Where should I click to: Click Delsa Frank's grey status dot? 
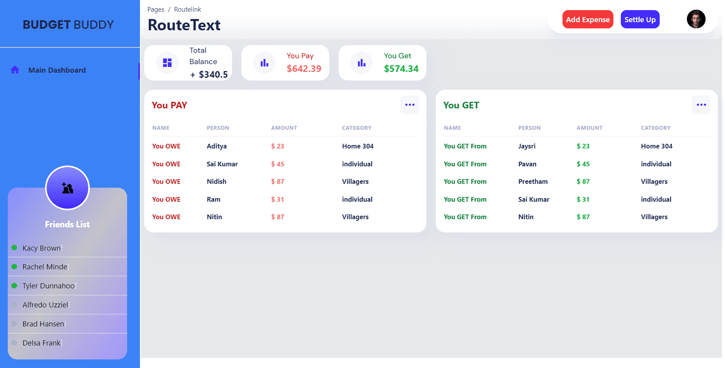14,343
